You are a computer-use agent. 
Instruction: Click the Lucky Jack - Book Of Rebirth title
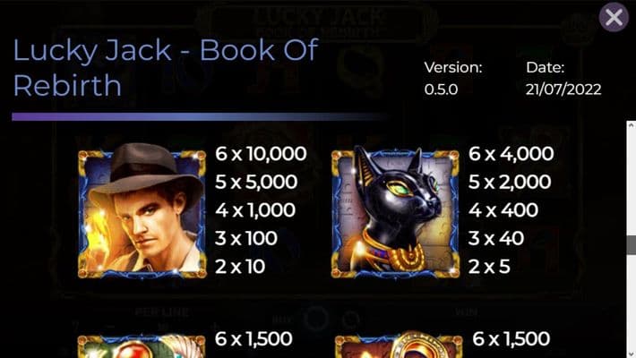click(x=166, y=68)
